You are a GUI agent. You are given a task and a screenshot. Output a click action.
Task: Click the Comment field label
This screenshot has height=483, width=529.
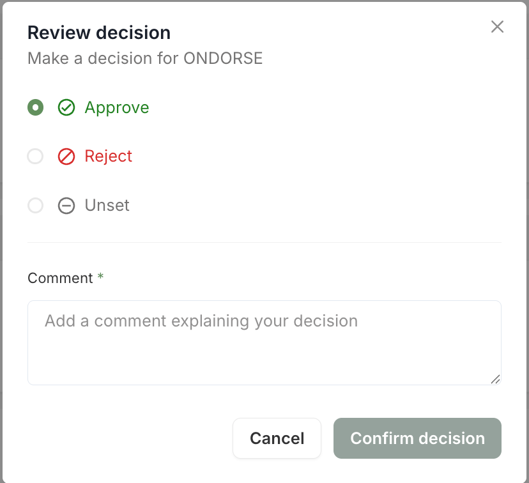(x=60, y=278)
